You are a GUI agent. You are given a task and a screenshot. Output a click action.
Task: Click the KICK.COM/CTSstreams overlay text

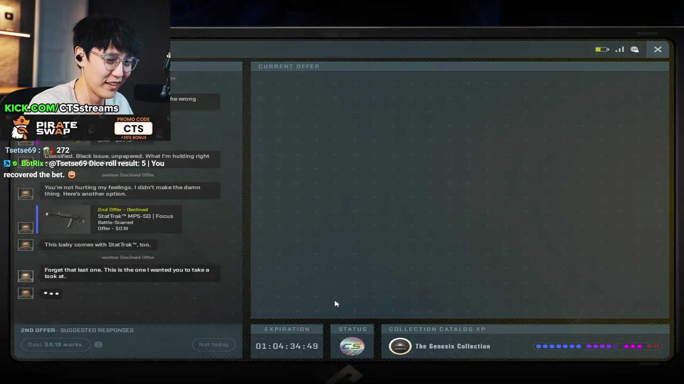61,108
